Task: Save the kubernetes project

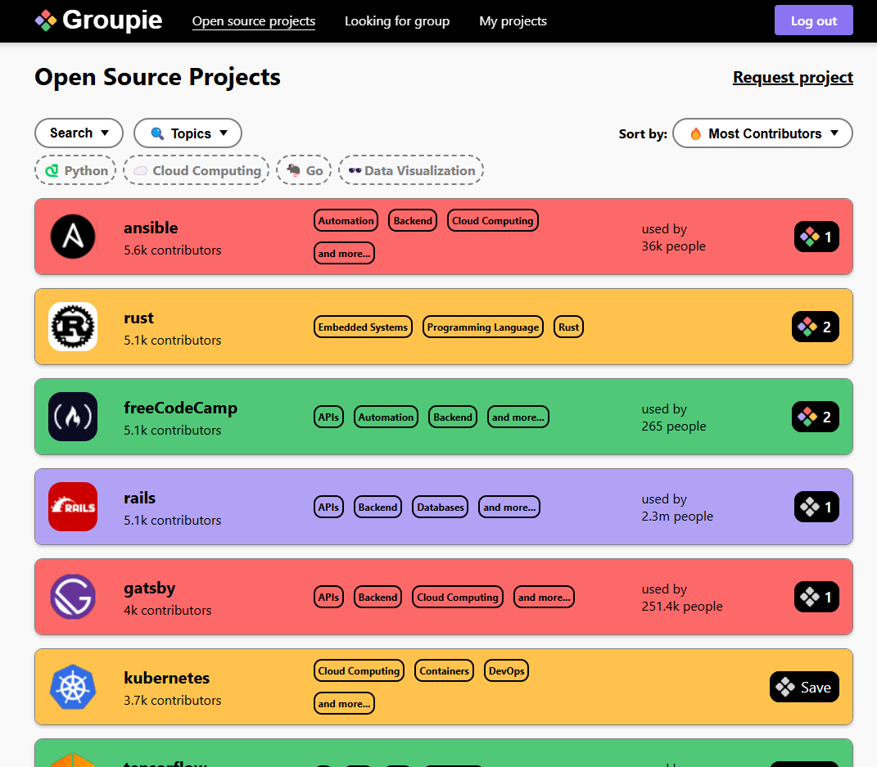Action: pyautogui.click(x=804, y=687)
